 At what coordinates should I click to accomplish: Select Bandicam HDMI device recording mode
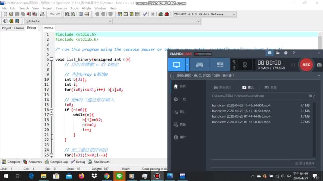pos(220,65)
